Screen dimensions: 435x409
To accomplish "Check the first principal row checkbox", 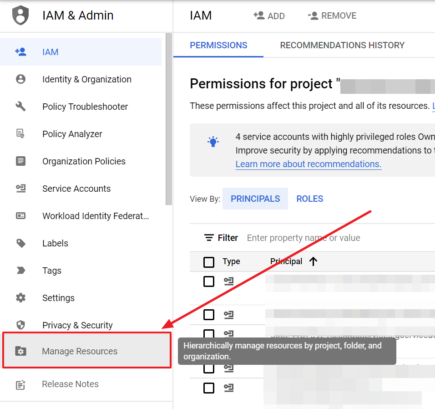I will click(x=209, y=281).
